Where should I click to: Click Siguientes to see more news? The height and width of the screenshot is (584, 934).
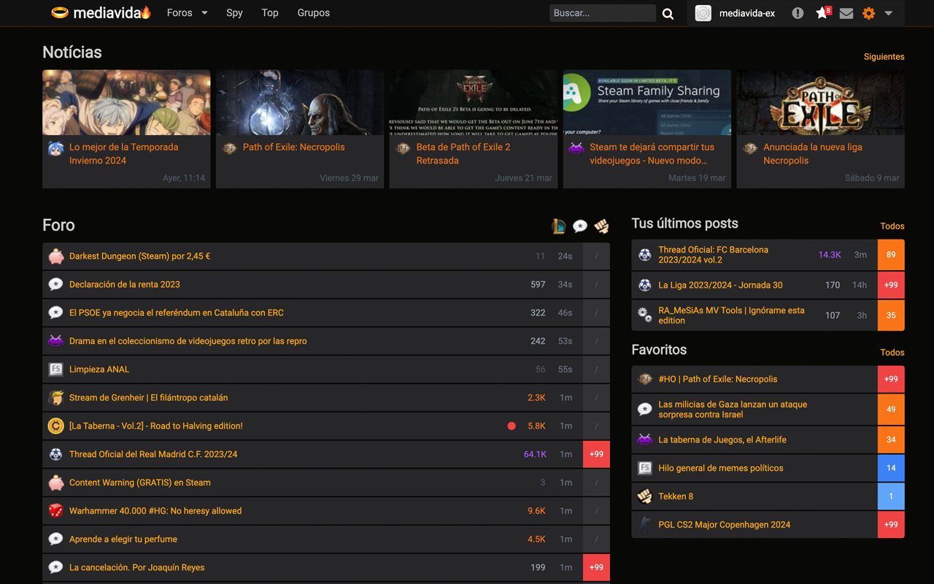click(x=884, y=57)
